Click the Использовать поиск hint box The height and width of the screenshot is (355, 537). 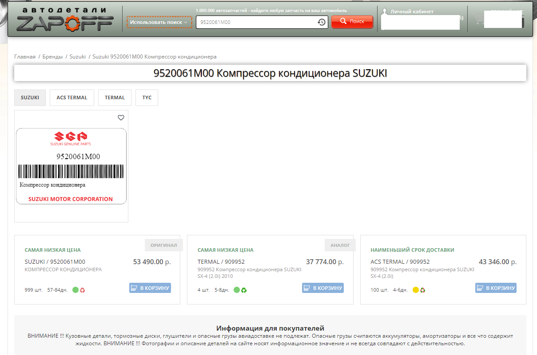point(159,22)
